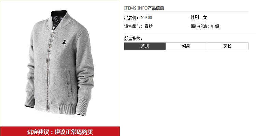Image resolution: width=256 pixels, height=136 pixels.
Task: Click the 659.00 price value
Action: pos(146,18)
